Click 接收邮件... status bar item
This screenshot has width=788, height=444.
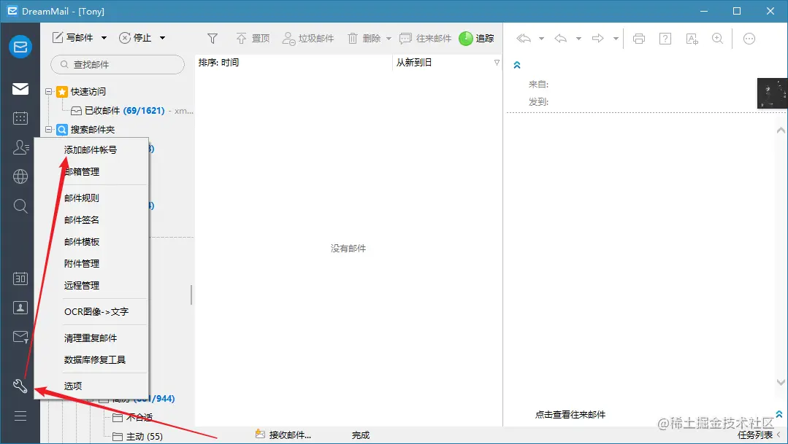pyautogui.click(x=283, y=435)
